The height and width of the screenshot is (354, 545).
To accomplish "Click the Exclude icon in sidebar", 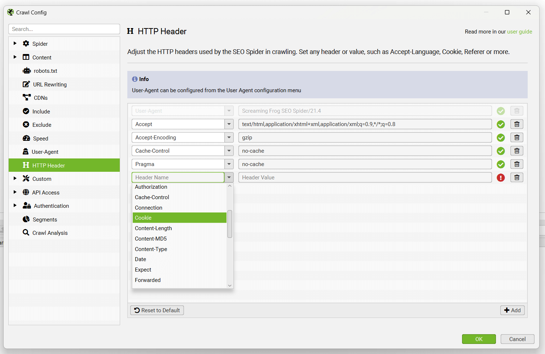I will pyautogui.click(x=26, y=125).
